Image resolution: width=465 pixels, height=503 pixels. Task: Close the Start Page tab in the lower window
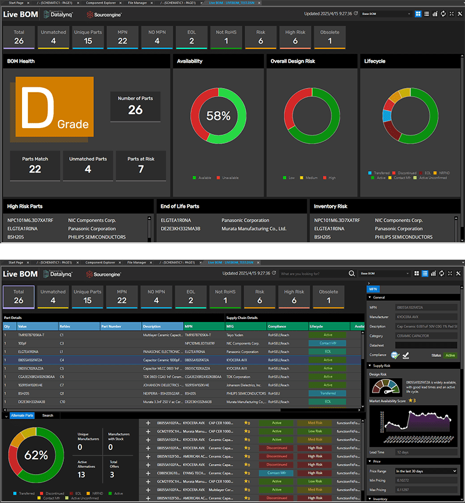[27, 263]
